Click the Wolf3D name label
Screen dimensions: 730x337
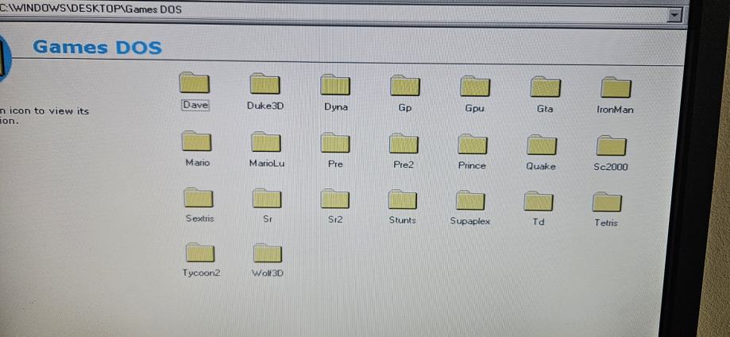268,273
